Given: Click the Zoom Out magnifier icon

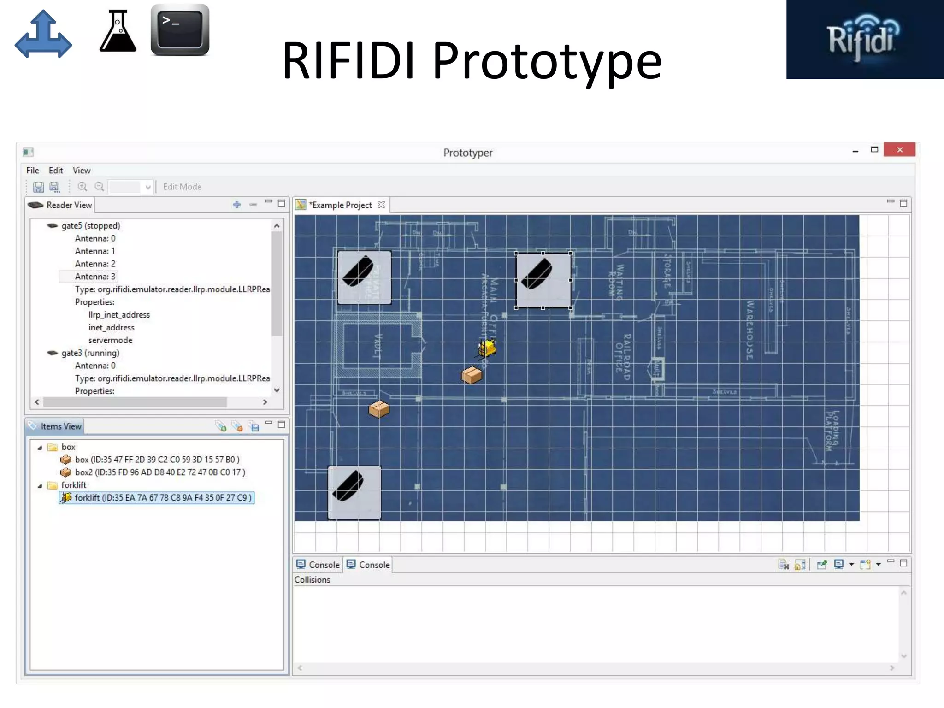Looking at the screenshot, I should 99,187.
